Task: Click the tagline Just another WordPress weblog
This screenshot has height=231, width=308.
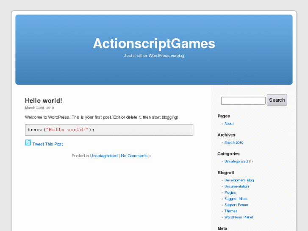Action: tap(154, 56)
